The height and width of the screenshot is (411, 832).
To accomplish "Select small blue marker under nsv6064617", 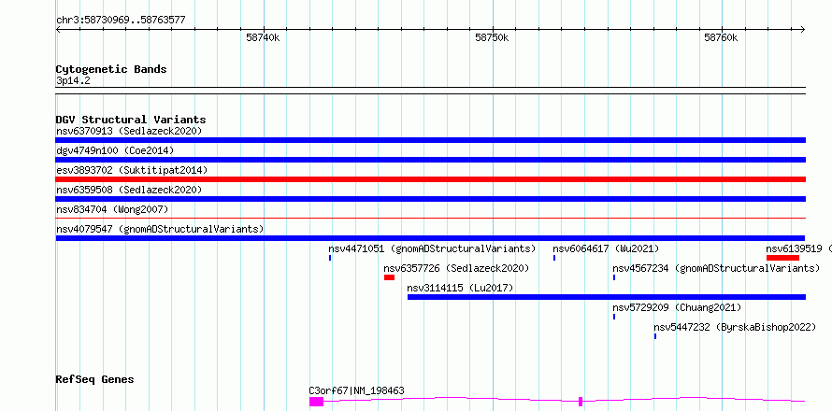I will (554, 258).
